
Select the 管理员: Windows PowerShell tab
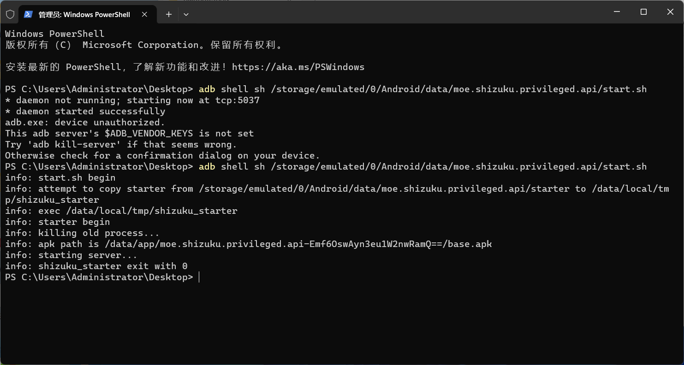[x=84, y=14]
